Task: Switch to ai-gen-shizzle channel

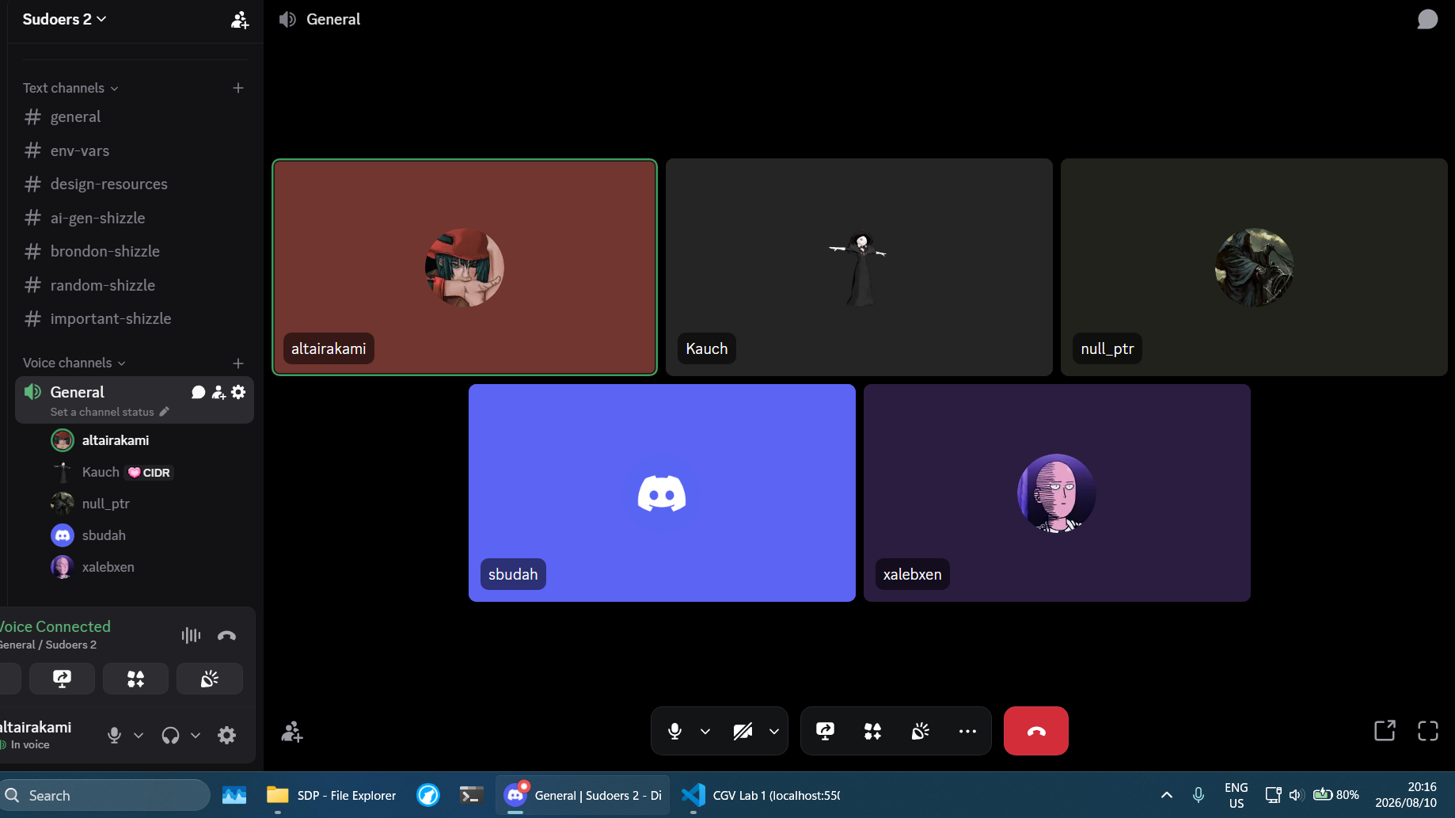Action: (x=135, y=218)
